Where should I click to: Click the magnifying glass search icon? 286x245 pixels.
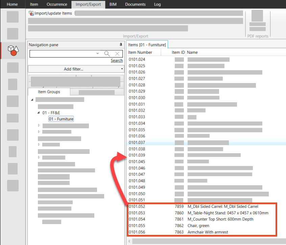(107, 54)
